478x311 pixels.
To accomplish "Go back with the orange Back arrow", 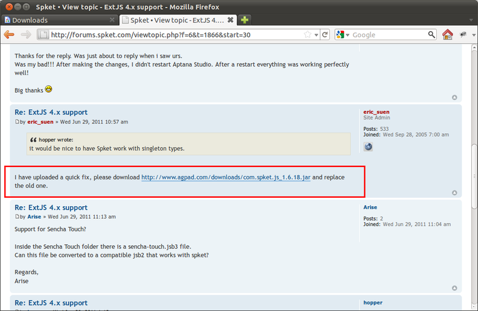I will [9, 35].
